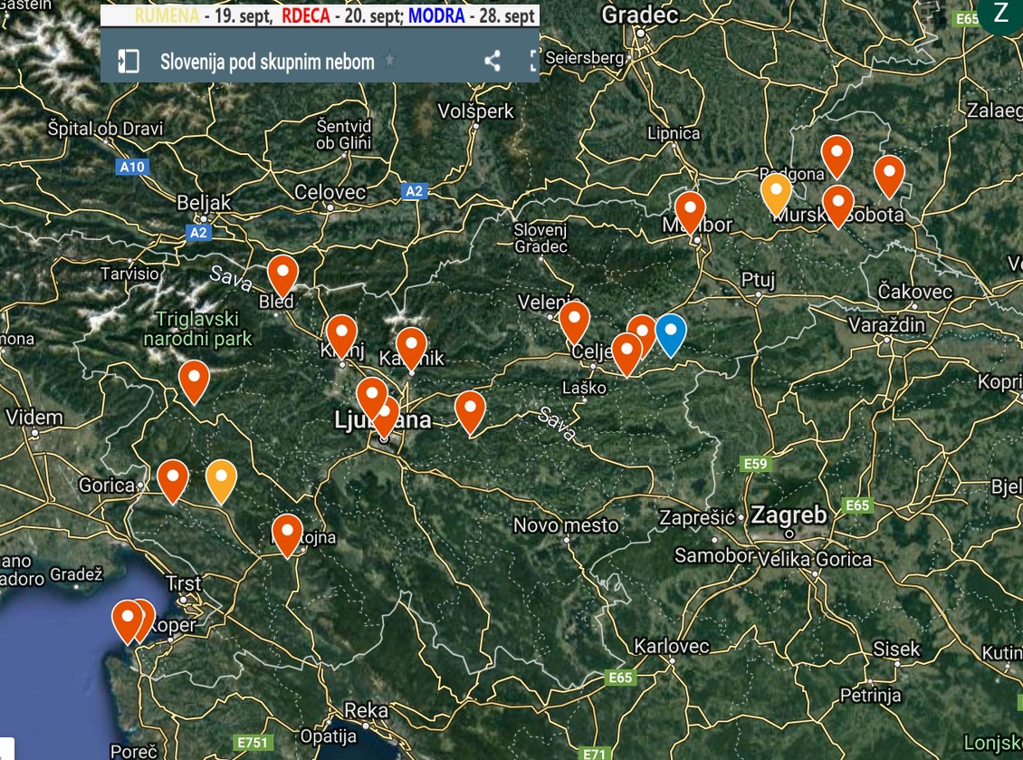
Task: Click the red pin near Velenje
Action: [574, 321]
